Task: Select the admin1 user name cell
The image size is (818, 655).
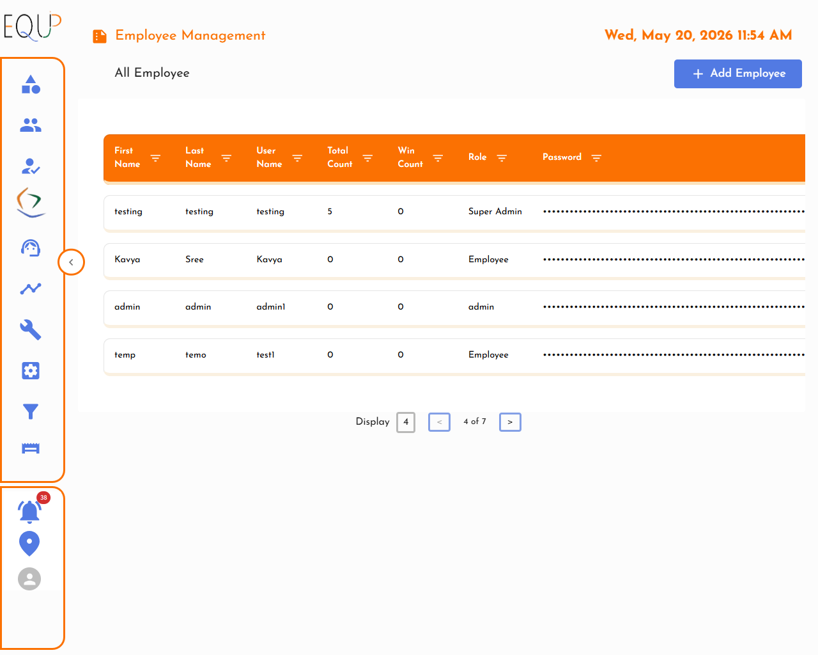Action: coord(271,307)
